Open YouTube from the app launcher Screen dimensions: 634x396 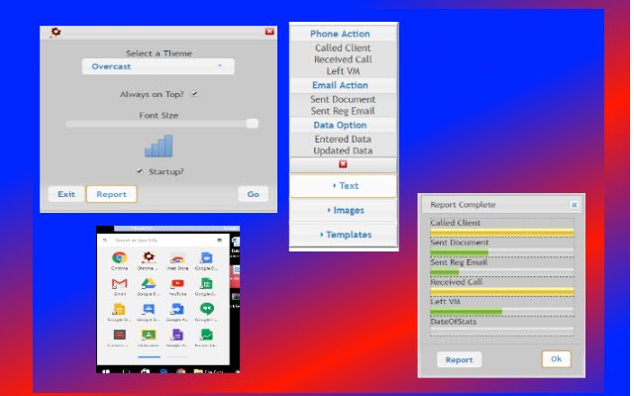(x=177, y=284)
